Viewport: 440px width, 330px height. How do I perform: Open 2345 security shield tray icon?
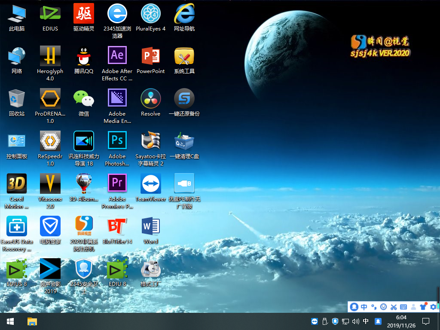pos(335,321)
